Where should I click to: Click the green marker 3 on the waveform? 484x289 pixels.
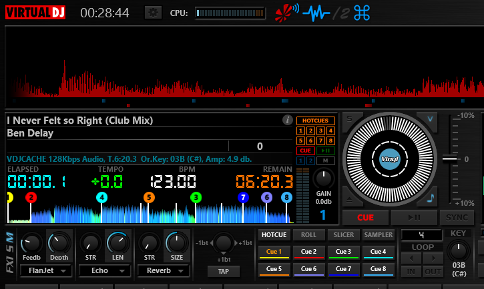(x=196, y=197)
